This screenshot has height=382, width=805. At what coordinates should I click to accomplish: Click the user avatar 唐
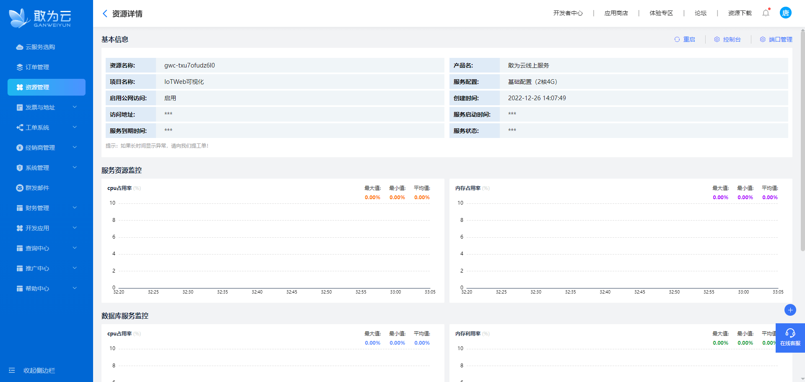(x=785, y=13)
